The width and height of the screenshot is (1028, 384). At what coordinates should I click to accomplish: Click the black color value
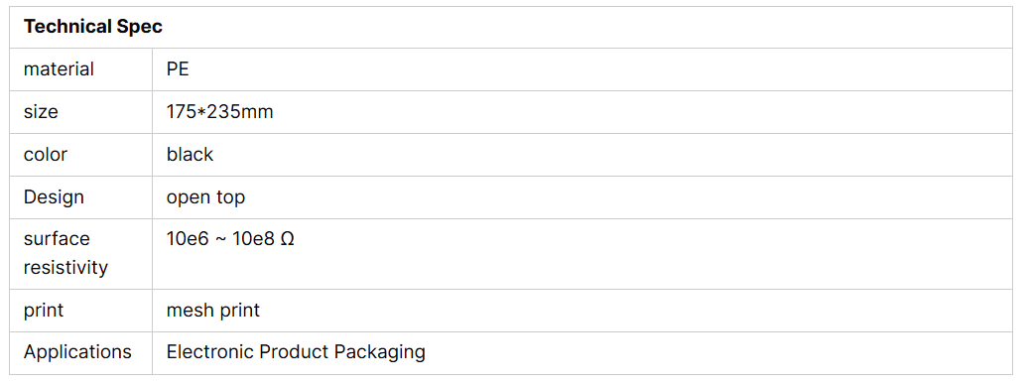pos(191,155)
